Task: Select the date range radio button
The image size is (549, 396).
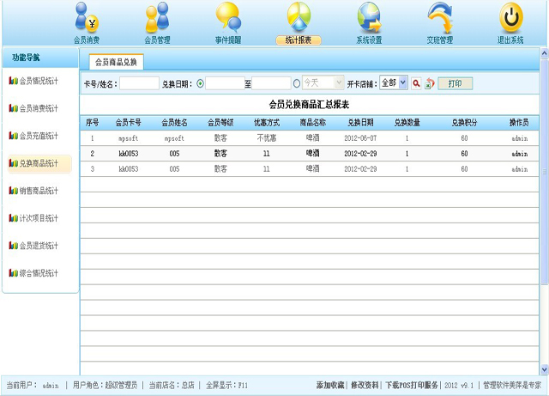Action: pyautogui.click(x=201, y=83)
